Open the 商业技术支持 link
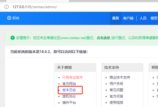 pyautogui.click(x=120, y=77)
